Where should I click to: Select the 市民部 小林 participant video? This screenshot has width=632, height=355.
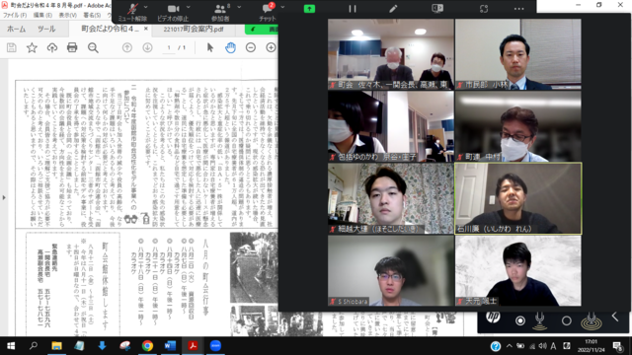click(x=517, y=54)
